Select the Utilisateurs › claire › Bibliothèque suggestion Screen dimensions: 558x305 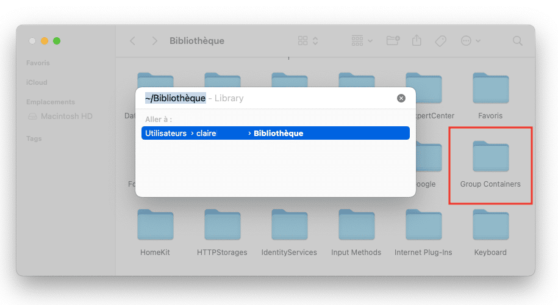276,133
